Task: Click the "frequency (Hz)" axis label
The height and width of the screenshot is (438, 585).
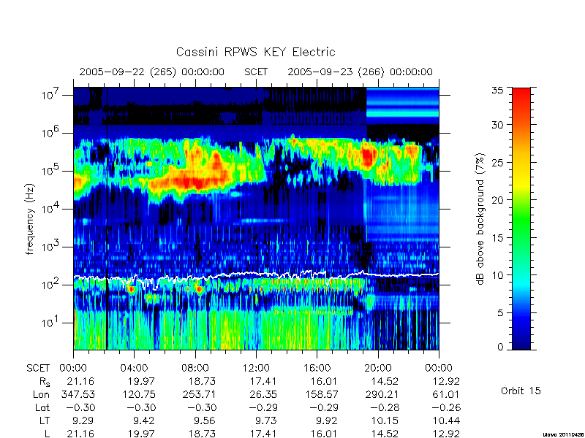Action: pos(30,219)
